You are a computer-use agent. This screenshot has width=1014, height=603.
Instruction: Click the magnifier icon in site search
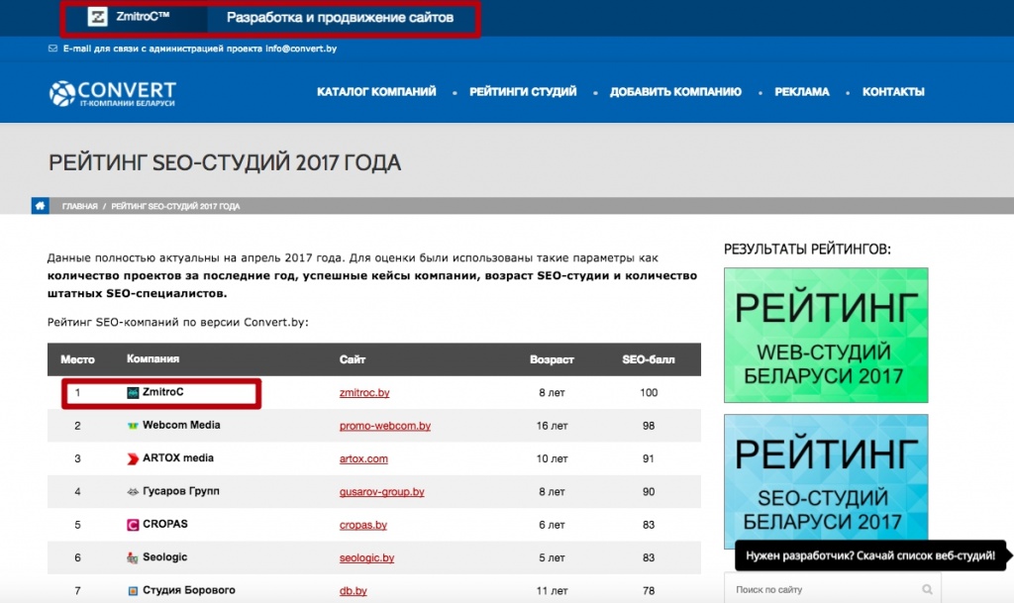[x=927, y=589]
